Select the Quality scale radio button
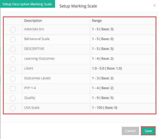 [13, 98]
